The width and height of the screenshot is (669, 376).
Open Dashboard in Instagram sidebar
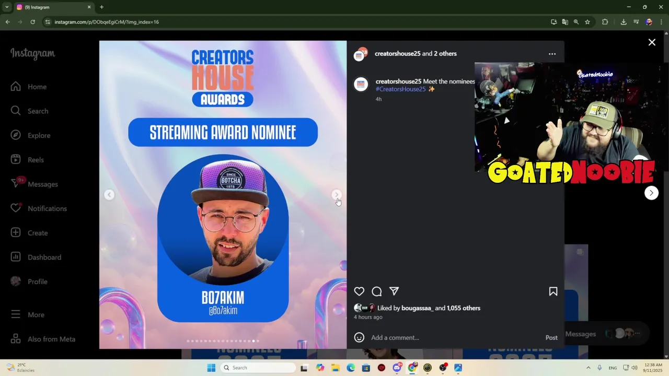pos(36,257)
